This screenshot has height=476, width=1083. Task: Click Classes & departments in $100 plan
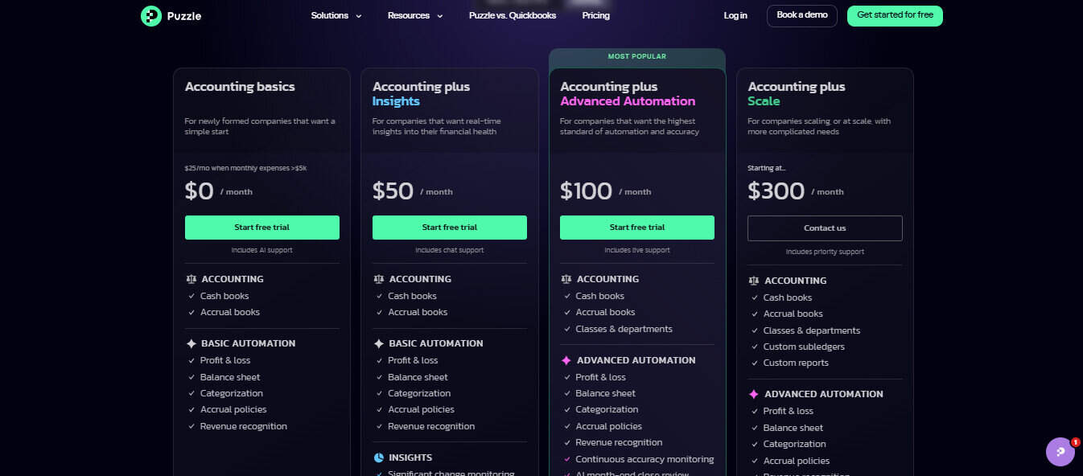point(624,329)
